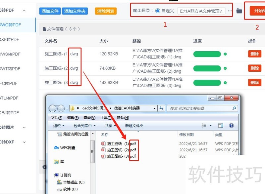The image size is (265, 194).
Task: Open the Explorer address bar dropdown arrow
Action: click(x=154, y=108)
